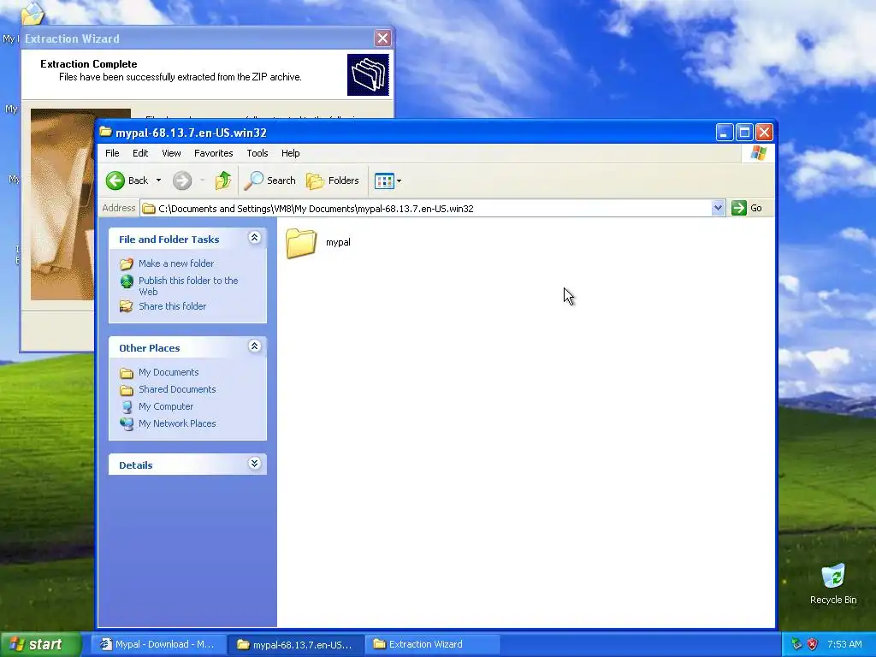
Task: Click the mypal-68.13.7.en-US taskbar button
Action: (296, 644)
